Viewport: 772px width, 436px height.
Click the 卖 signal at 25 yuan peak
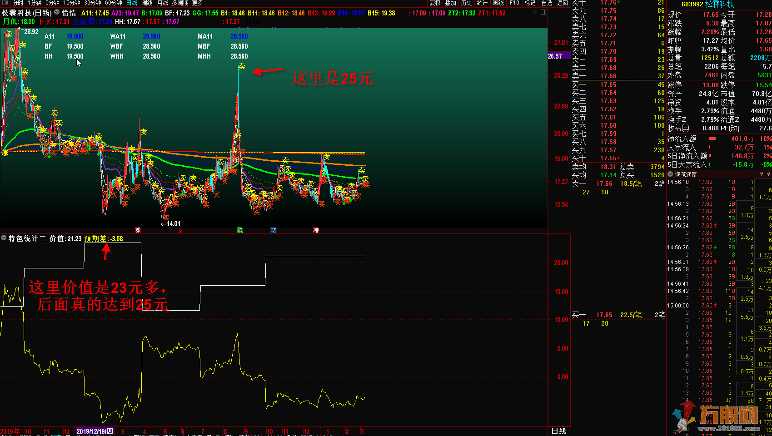pyautogui.click(x=242, y=67)
